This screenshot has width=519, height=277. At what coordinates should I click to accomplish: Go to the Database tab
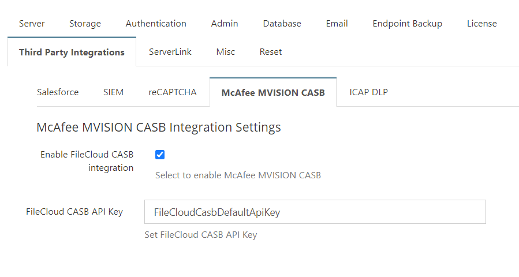tap(282, 24)
